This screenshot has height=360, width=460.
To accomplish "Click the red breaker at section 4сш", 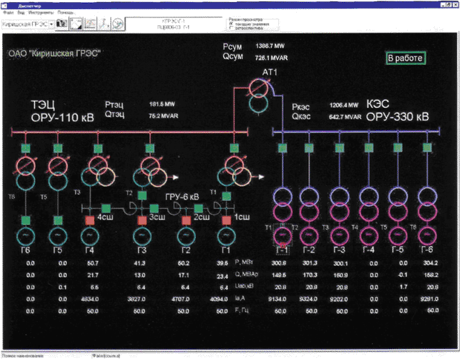I will tap(91, 220).
